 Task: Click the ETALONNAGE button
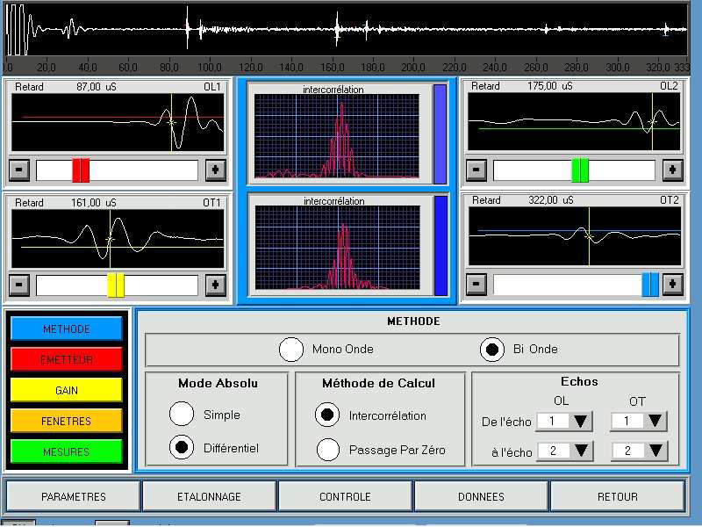(209, 496)
